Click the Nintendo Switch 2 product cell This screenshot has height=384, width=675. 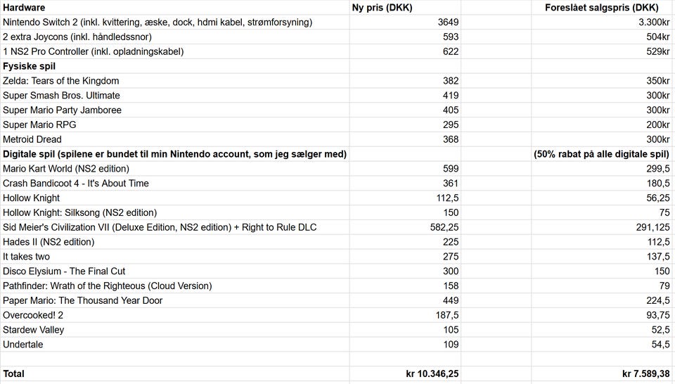[175, 22]
